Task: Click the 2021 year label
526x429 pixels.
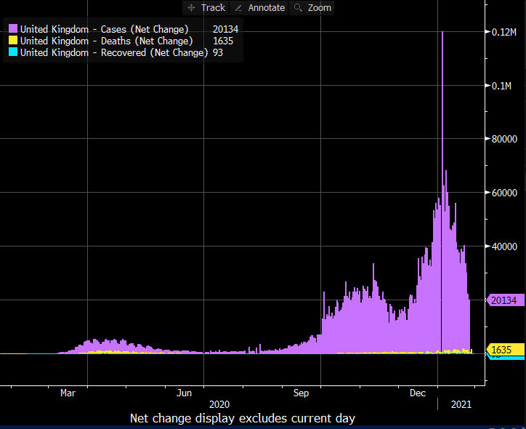Action: click(461, 404)
